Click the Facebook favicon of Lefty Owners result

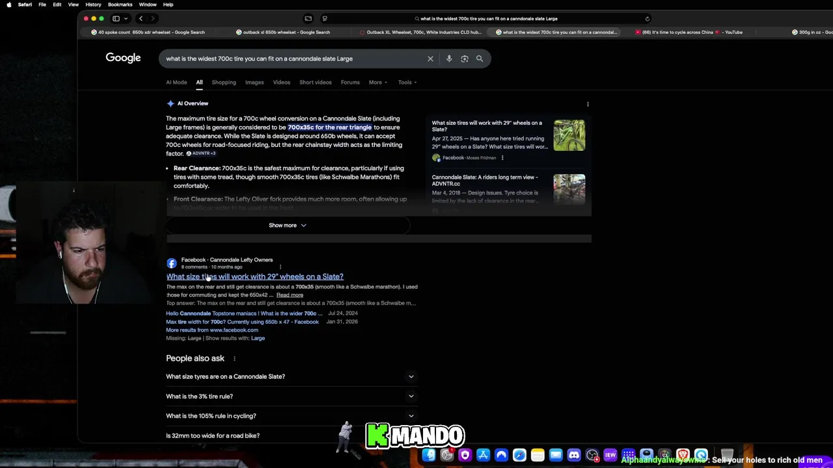[171, 263]
